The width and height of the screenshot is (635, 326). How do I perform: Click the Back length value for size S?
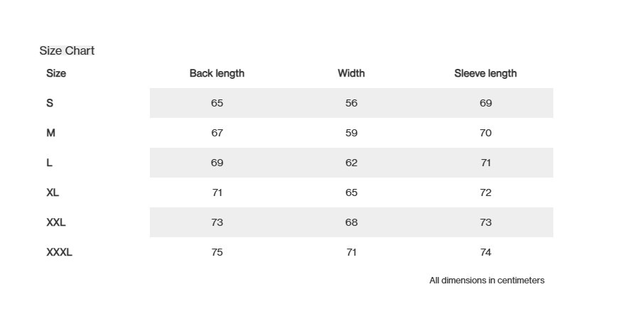[217, 103]
